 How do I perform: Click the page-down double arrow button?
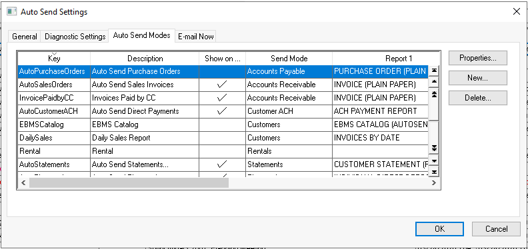435,148
